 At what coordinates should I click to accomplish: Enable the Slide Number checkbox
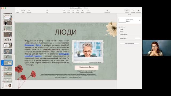click(x=119, y=34)
